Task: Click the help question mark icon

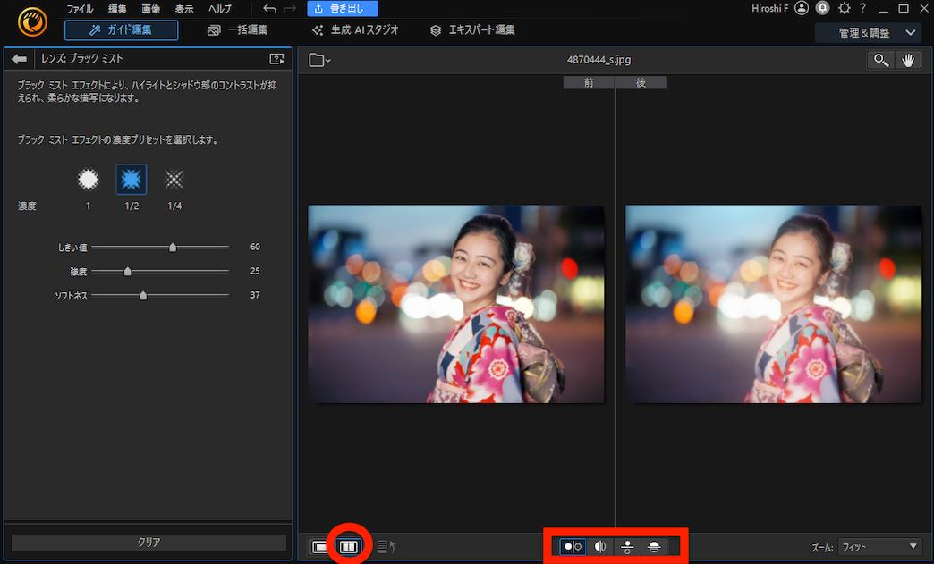Action: [x=862, y=8]
